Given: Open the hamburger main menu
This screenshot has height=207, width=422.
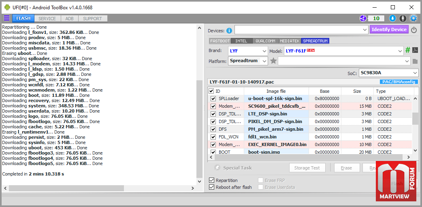Looking at the screenshot, I should pos(7,18).
